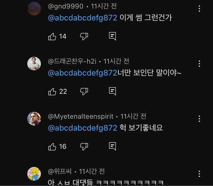Reply to @Myetenalteenspirit's comment
Viewport: 213px width, 186px height.
(112, 146)
